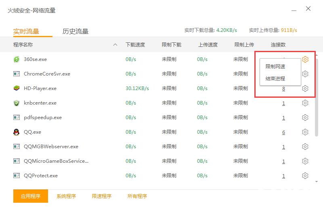Screen dimensions: 323x208
Task: Click the QQMGBWebserver.exe program icon
Action: tap(17, 146)
